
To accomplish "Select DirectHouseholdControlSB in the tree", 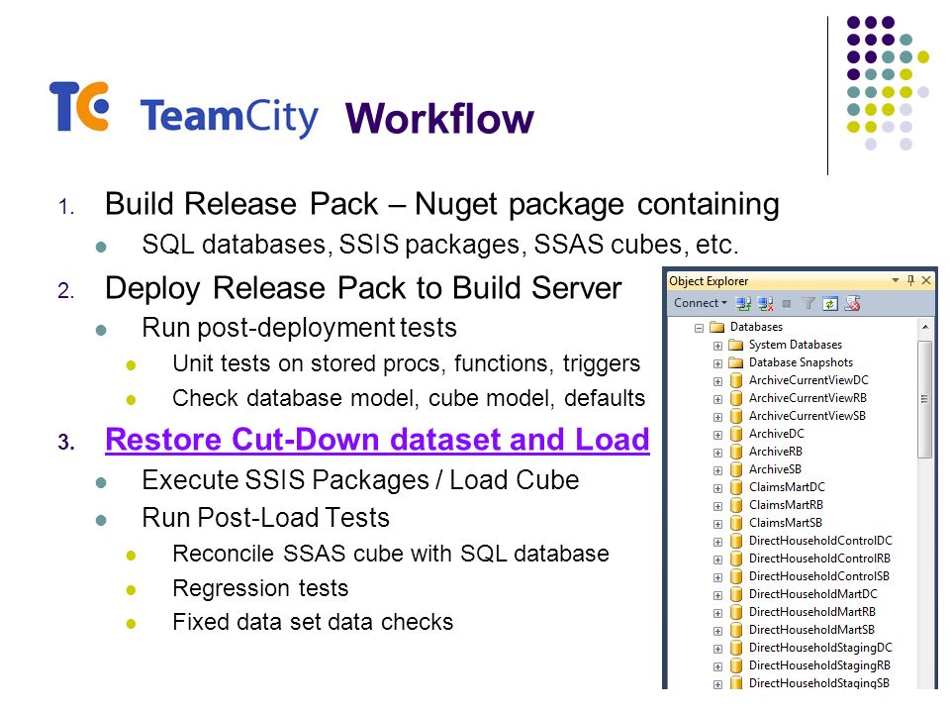I will [819, 576].
